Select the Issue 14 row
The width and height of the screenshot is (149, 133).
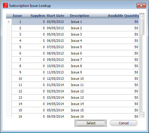click(x=75, y=104)
